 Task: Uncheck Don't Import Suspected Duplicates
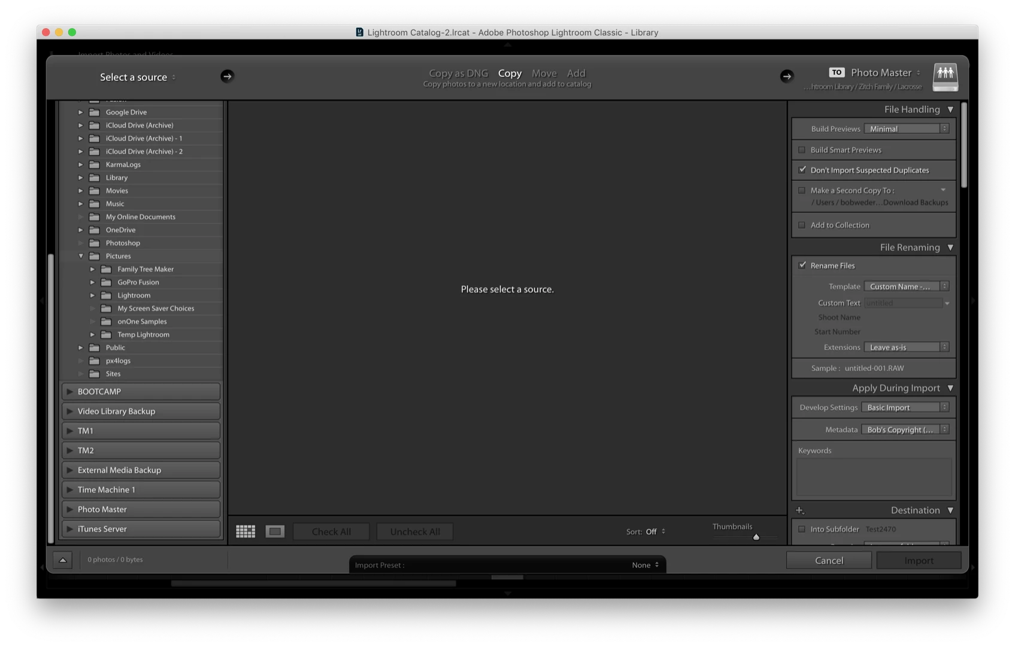[x=802, y=170]
